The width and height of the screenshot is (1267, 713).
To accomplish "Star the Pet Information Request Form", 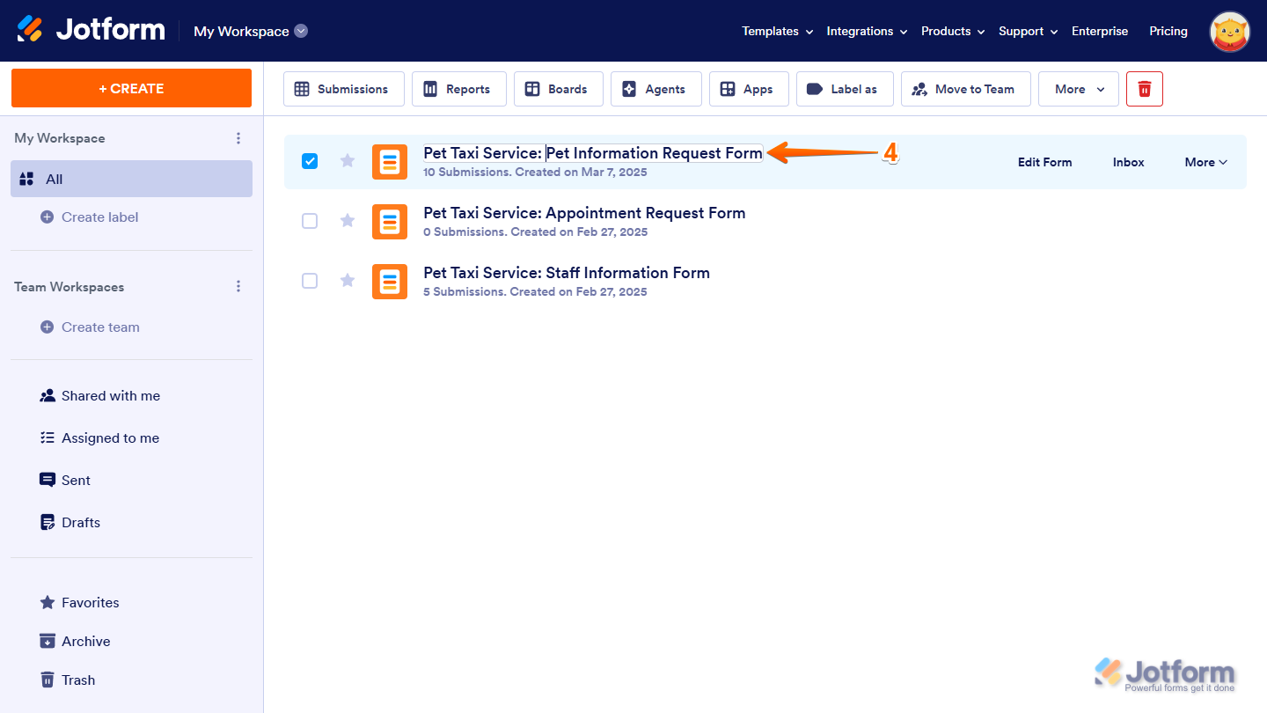I will pyautogui.click(x=348, y=161).
